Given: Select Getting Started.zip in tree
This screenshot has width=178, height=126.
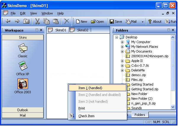Looking at the screenshot, I should (145, 89).
